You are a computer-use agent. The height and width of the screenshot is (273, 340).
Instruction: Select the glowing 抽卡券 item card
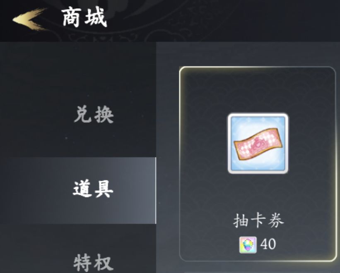pyautogui.click(x=258, y=164)
